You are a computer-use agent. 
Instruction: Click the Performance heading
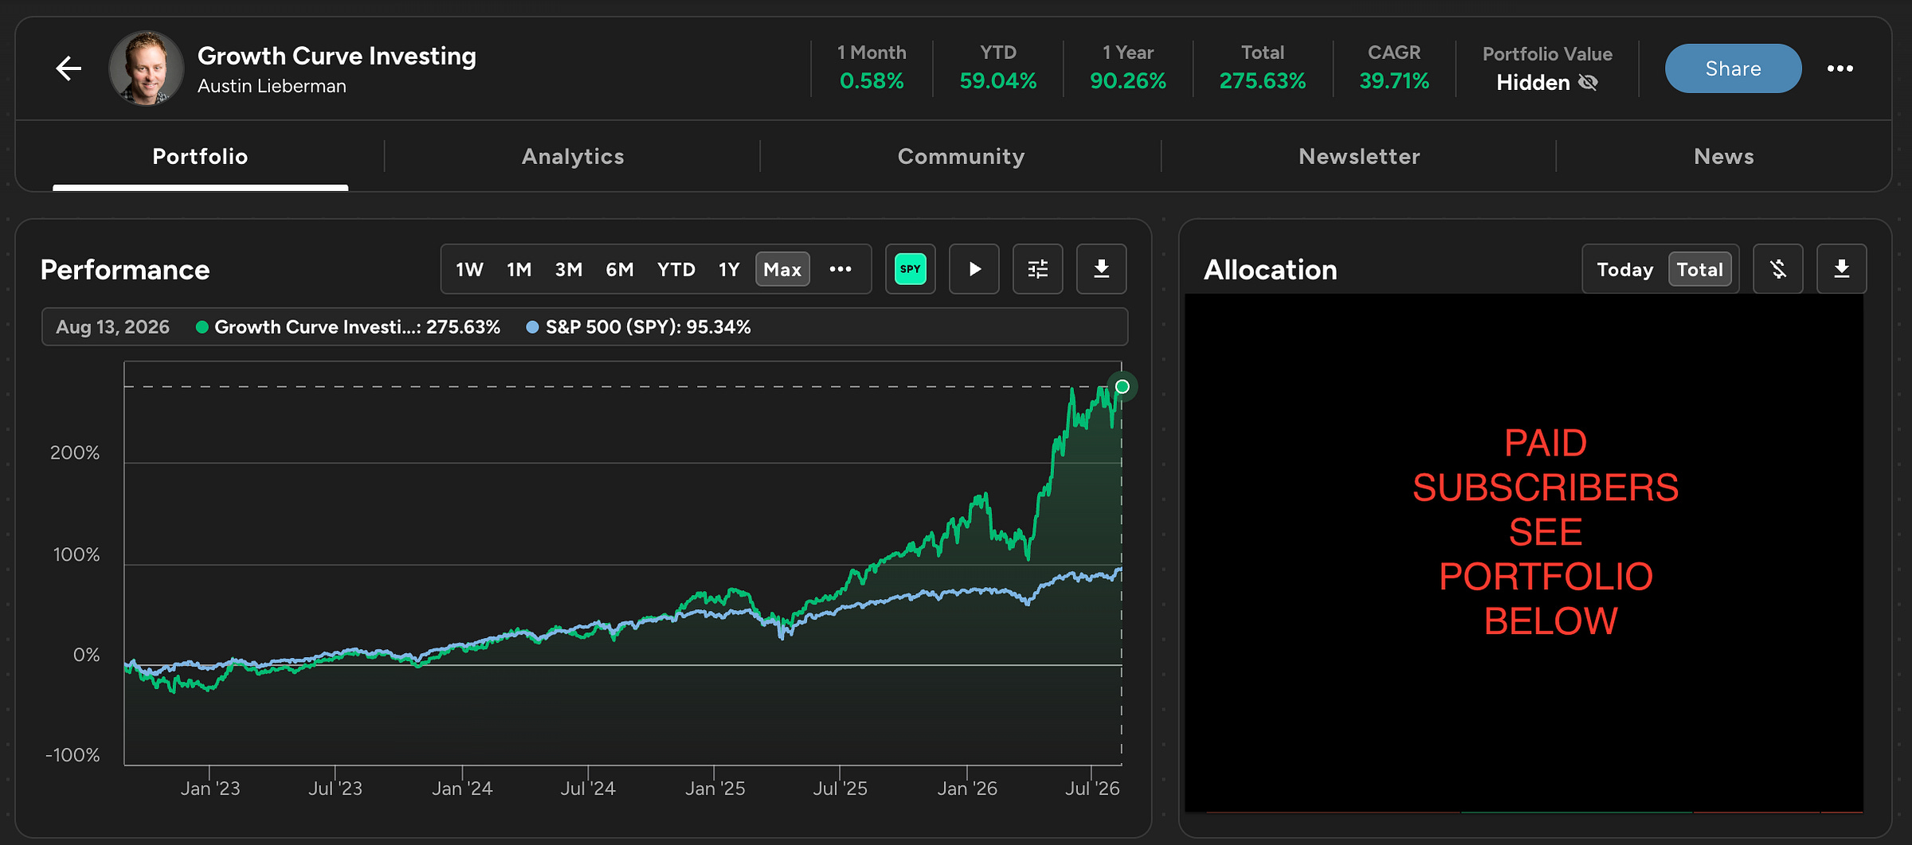[x=125, y=270]
